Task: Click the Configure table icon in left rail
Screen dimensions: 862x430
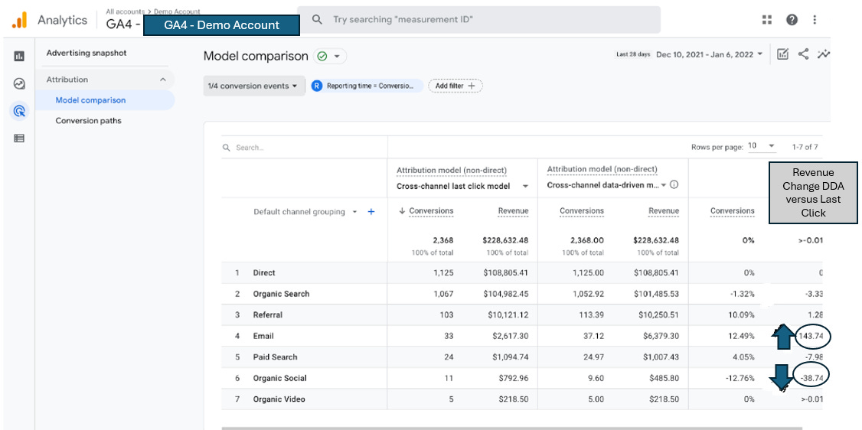Action: [19, 138]
